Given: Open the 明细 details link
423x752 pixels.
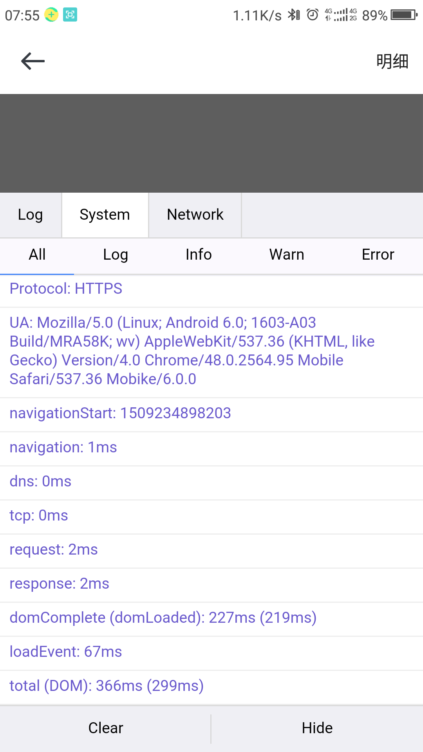Looking at the screenshot, I should 392,61.
